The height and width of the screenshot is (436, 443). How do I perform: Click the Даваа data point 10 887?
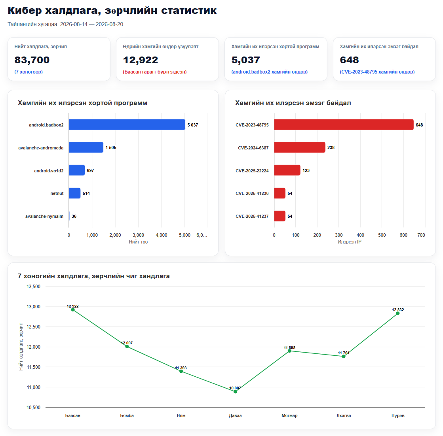(x=235, y=392)
